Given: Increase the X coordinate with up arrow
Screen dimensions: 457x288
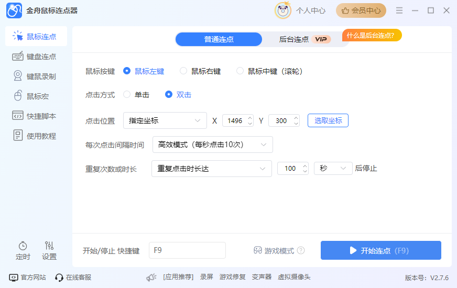Looking at the screenshot, I should [250, 118].
